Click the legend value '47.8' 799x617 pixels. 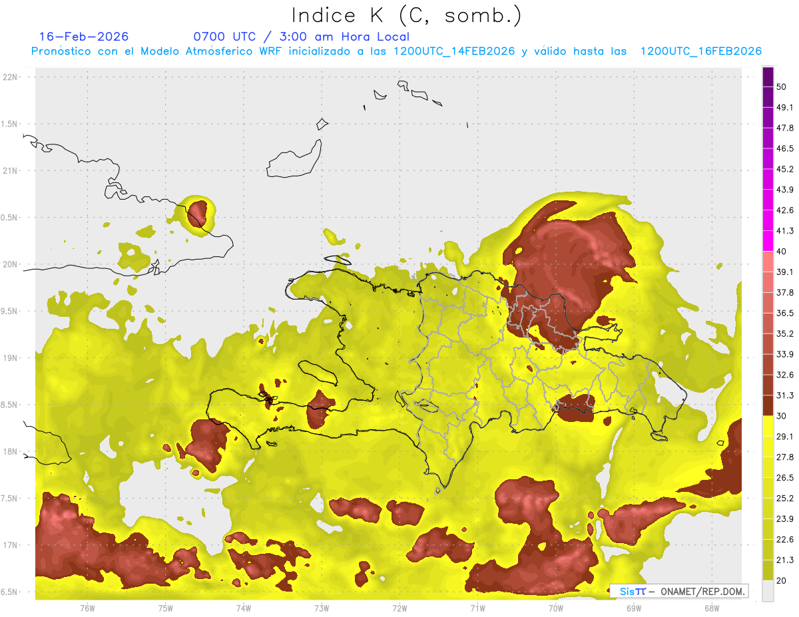(x=785, y=128)
